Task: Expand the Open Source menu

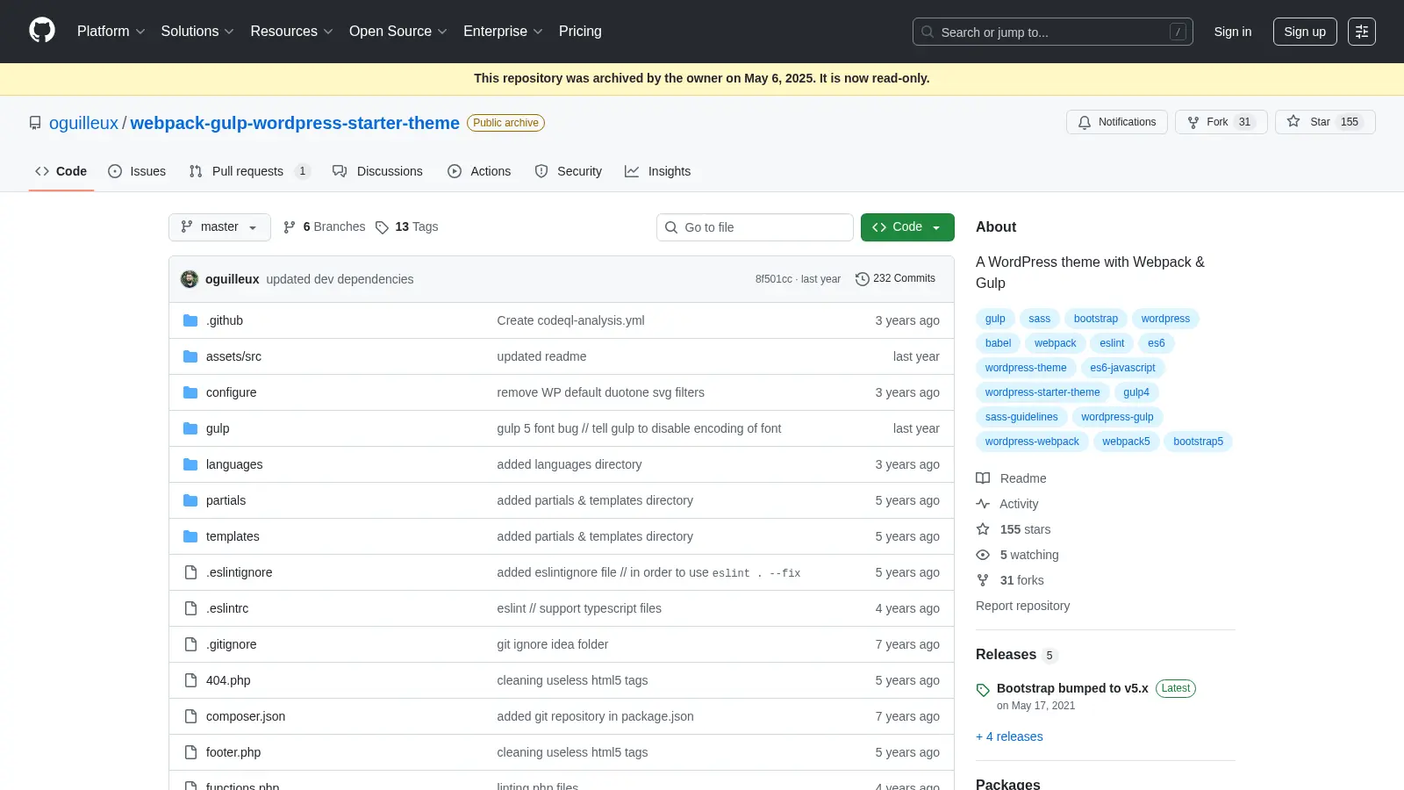Action: pyautogui.click(x=398, y=32)
